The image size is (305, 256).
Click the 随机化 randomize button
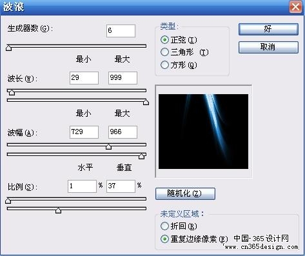pyautogui.click(x=185, y=193)
